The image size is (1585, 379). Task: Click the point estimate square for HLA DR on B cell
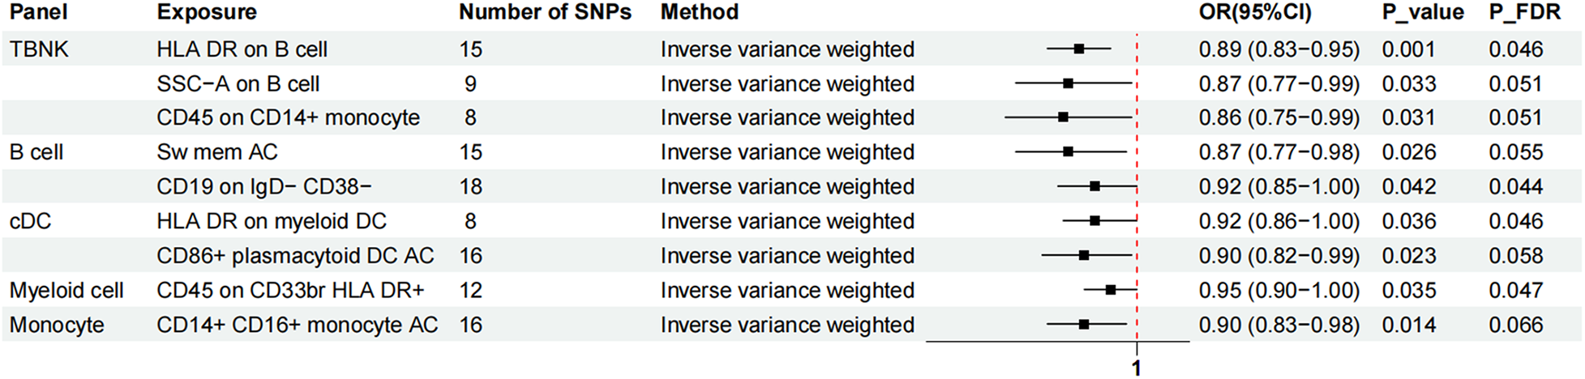[x=1079, y=49]
